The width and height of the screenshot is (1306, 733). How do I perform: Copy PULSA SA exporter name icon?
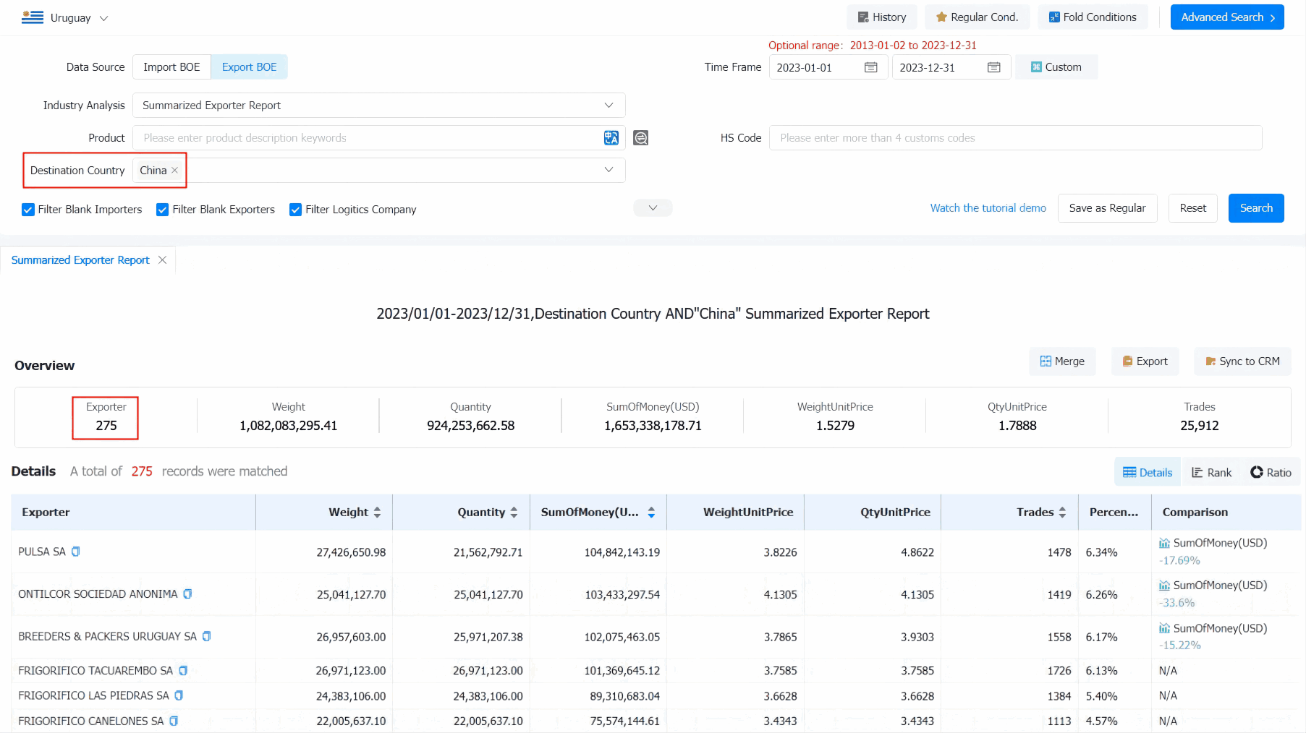point(75,552)
